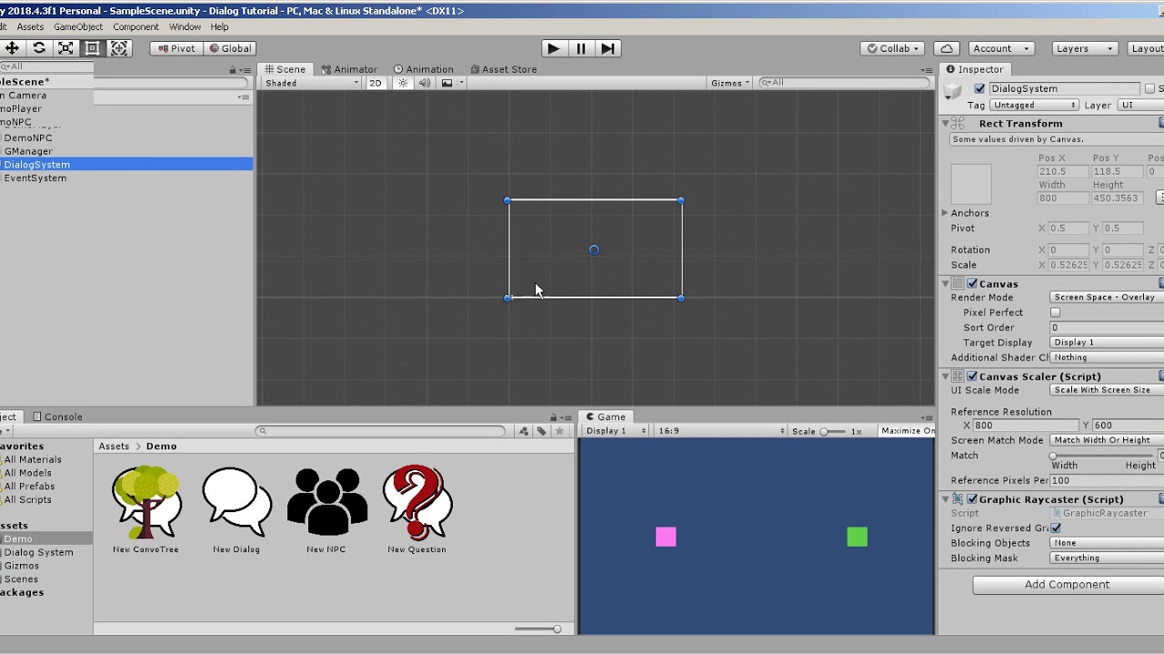The image size is (1164, 655).
Task: Select the New NPC people asset
Action: [x=326, y=503]
